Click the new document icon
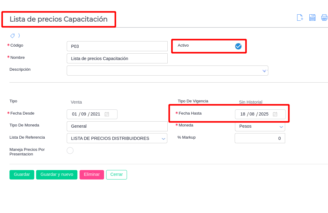This screenshot has height=213, width=328. [300, 18]
